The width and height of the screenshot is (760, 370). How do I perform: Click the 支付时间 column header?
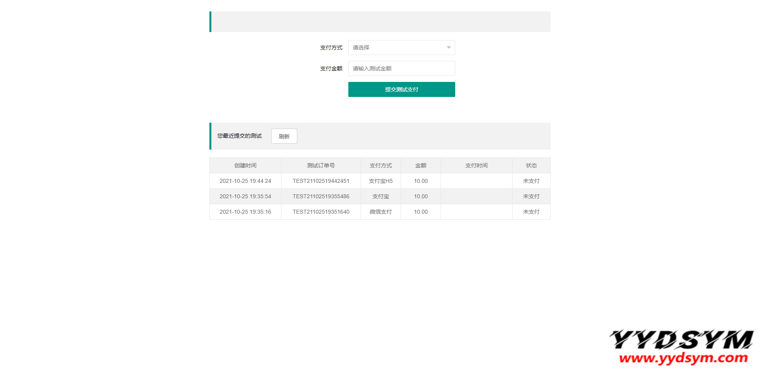(476, 165)
